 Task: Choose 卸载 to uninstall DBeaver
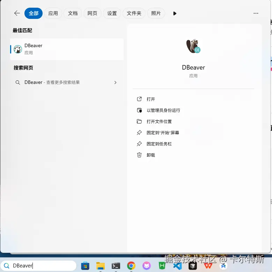[x=151, y=155]
